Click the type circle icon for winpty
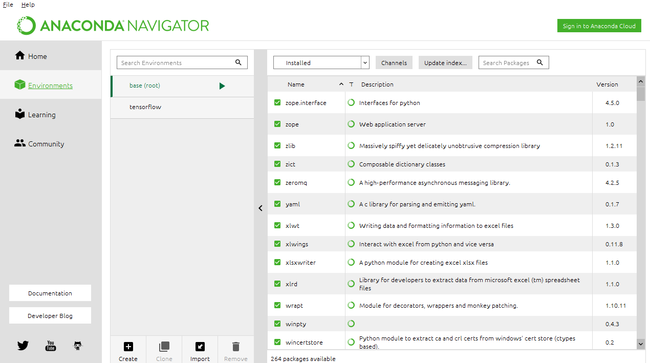Image resolution: width=650 pixels, height=363 pixels. point(351,324)
